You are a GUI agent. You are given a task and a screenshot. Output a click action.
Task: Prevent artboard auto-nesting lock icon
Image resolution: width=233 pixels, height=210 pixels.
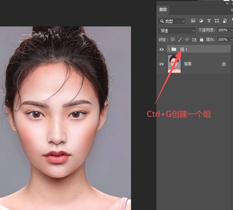coord(194,39)
